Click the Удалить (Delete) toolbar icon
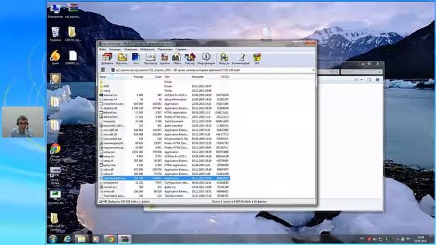Image resolution: width=436 pixels, height=245 pixels. pos(165,59)
